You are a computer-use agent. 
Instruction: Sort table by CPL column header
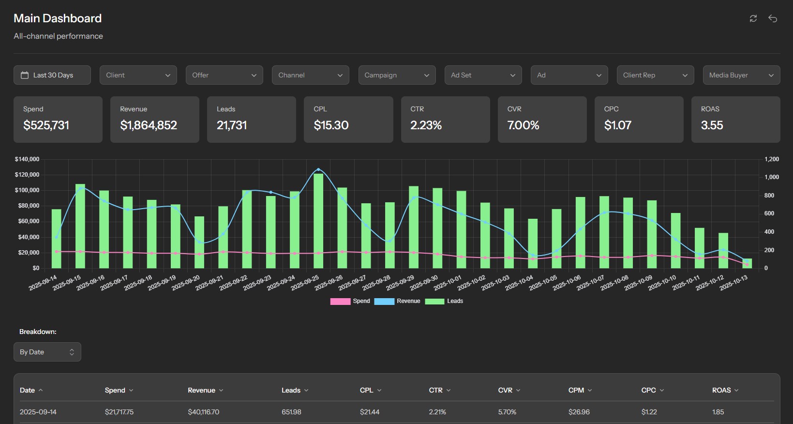[x=371, y=390]
